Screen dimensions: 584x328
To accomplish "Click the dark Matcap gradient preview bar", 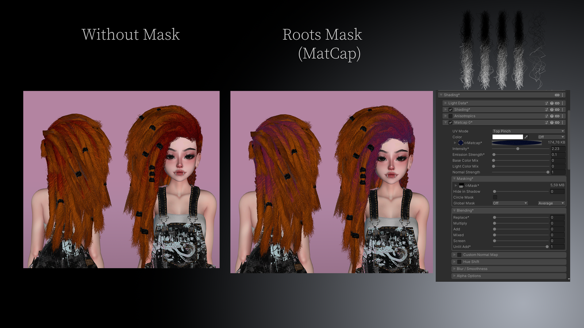I will pyautogui.click(x=517, y=143).
